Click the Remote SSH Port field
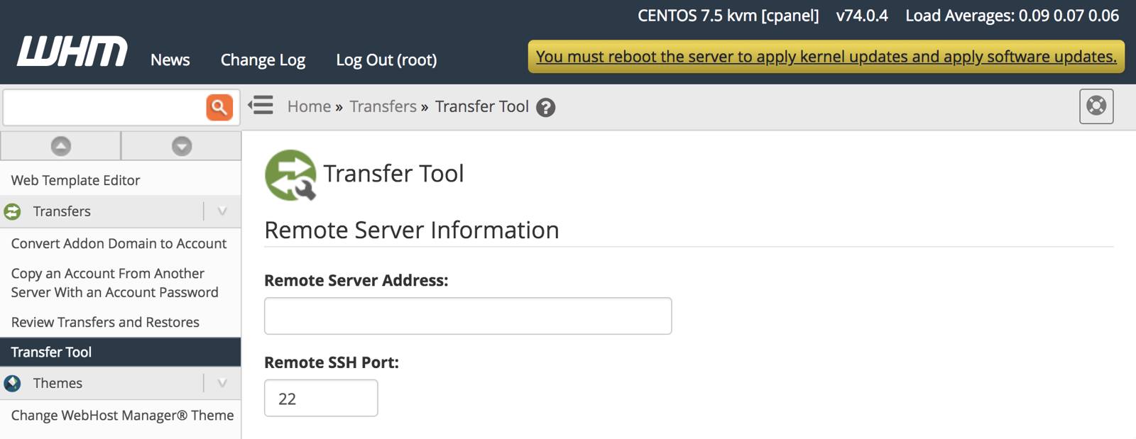Image resolution: width=1136 pixels, height=439 pixels. click(x=321, y=399)
